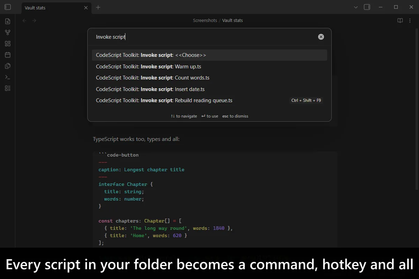The height and width of the screenshot is (279, 419).
Task: Navigate back with the left arrow
Action: [24, 21]
